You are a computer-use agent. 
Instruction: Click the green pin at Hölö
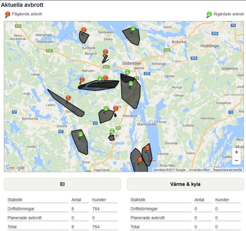(x=112, y=131)
